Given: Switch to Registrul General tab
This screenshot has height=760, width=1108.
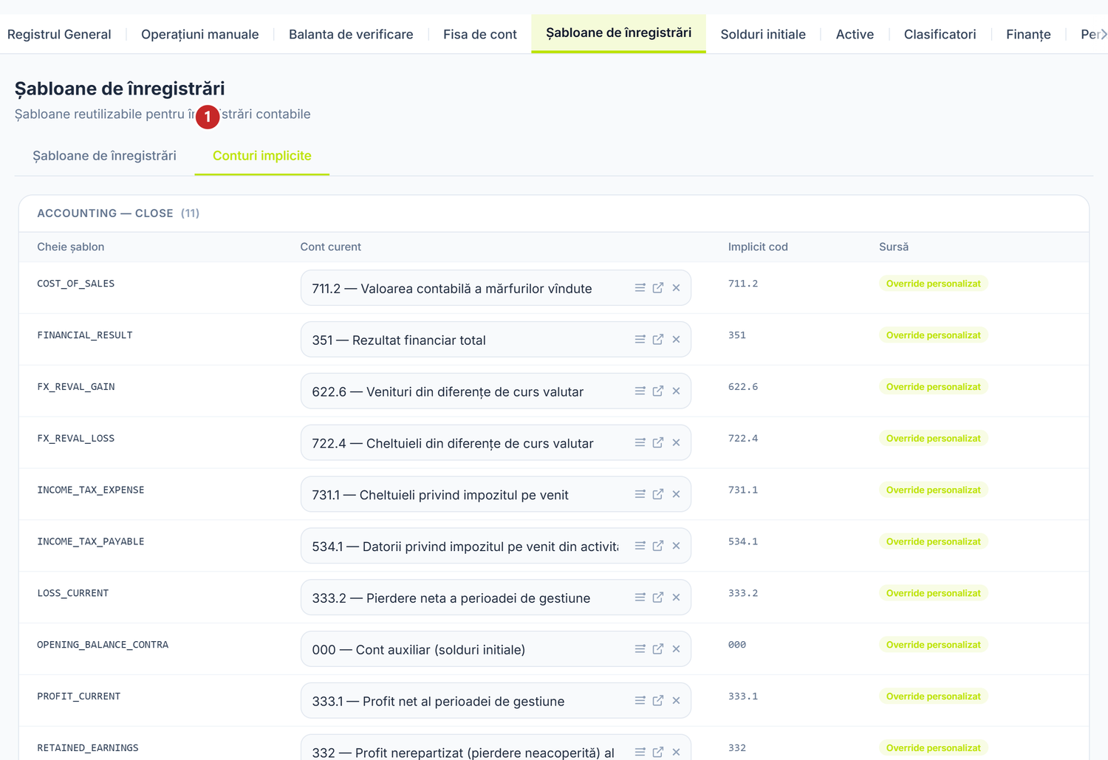Looking at the screenshot, I should pos(59,34).
